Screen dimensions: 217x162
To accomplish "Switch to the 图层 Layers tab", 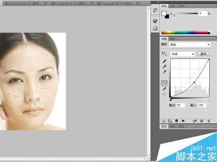I will click(x=164, y=126).
